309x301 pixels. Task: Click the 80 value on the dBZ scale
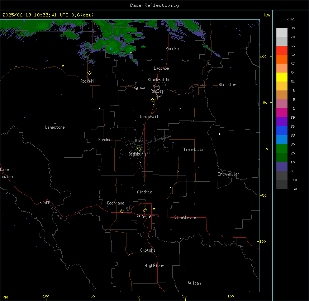293,28
